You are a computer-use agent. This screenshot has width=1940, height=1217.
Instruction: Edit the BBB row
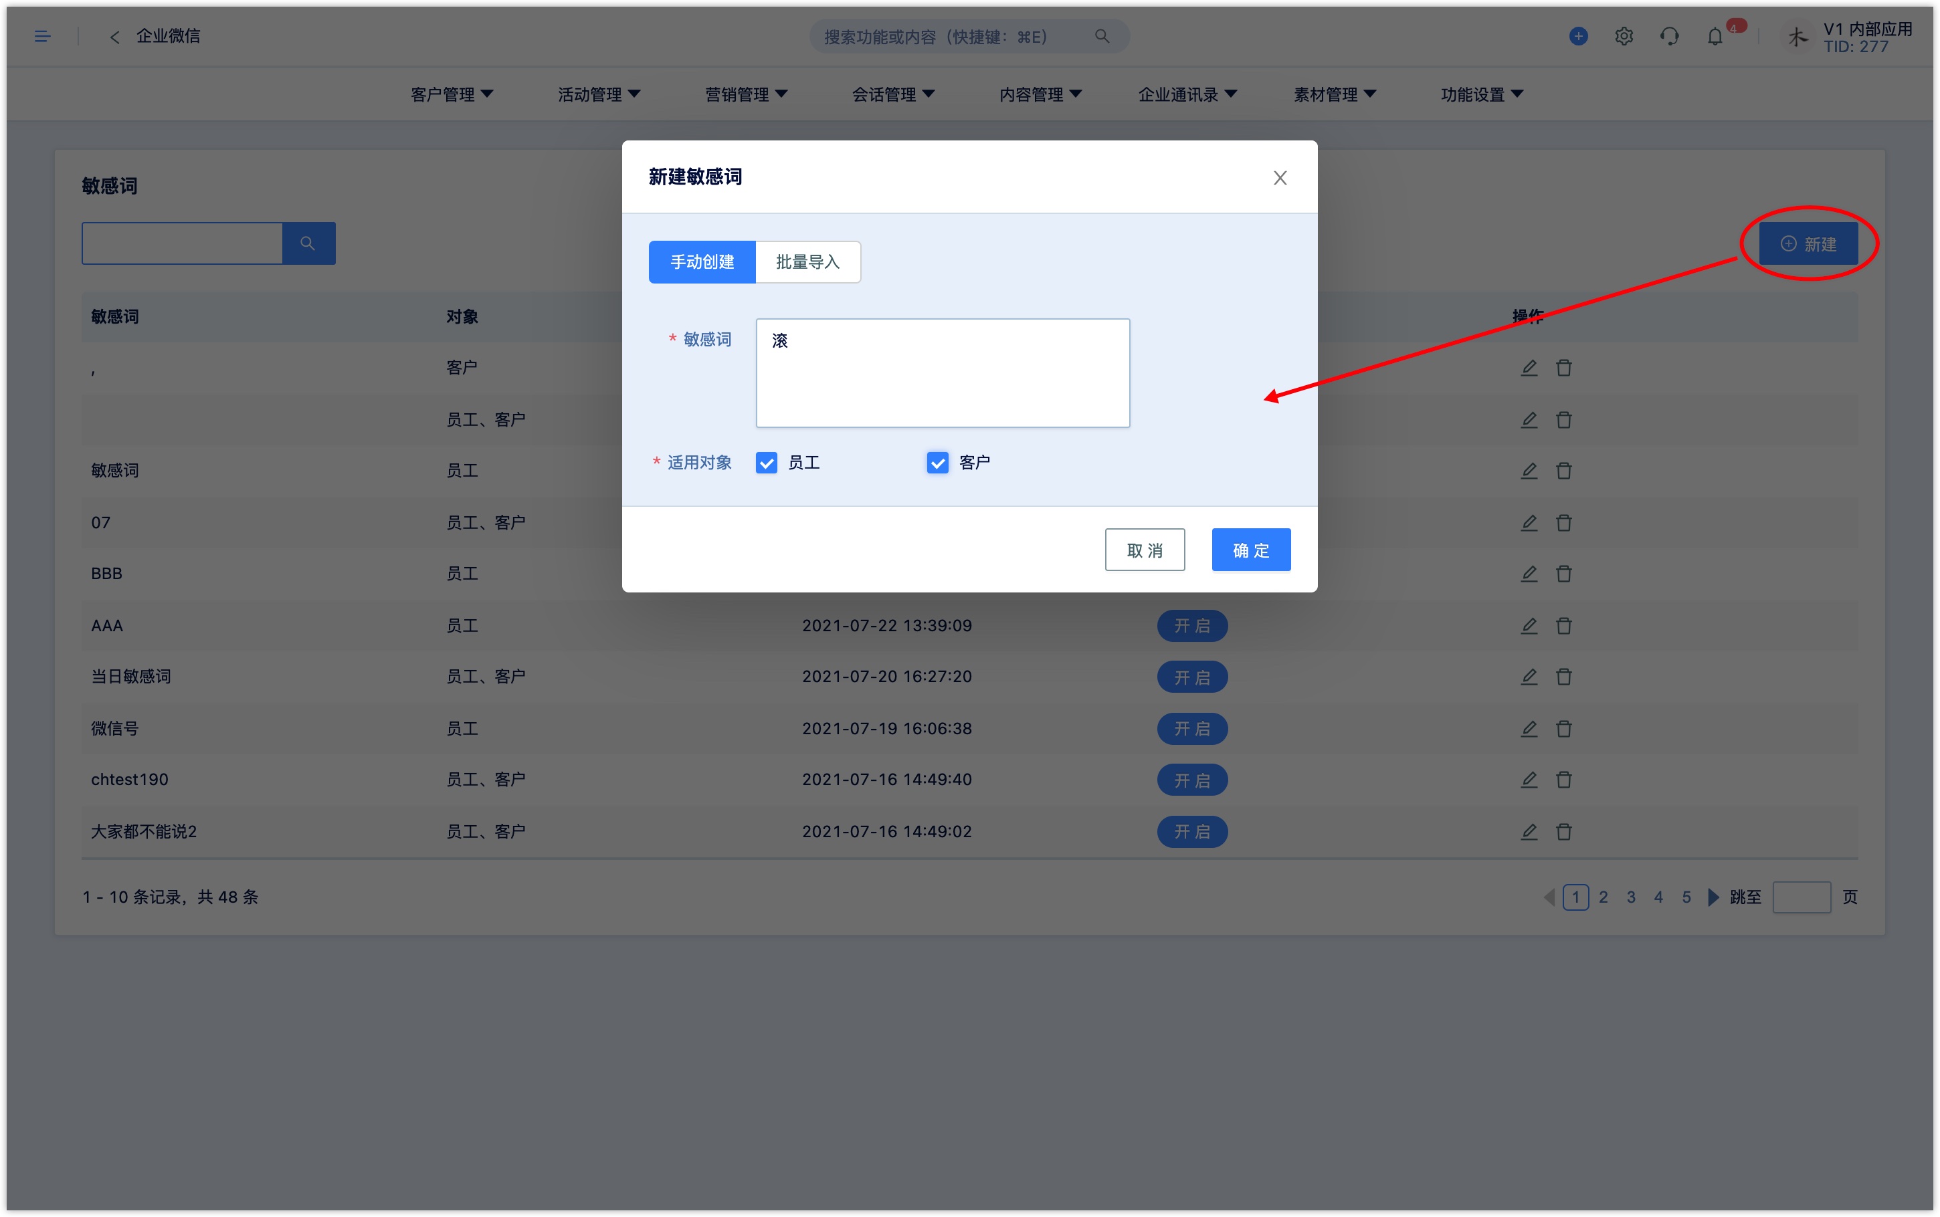coord(1529,574)
